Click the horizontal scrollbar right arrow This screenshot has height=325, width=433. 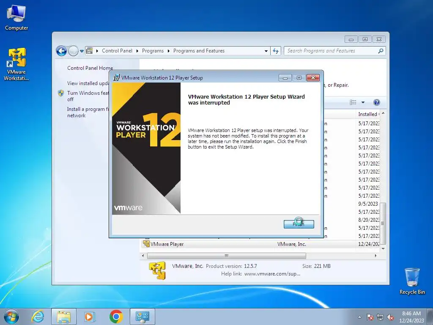(x=375, y=256)
